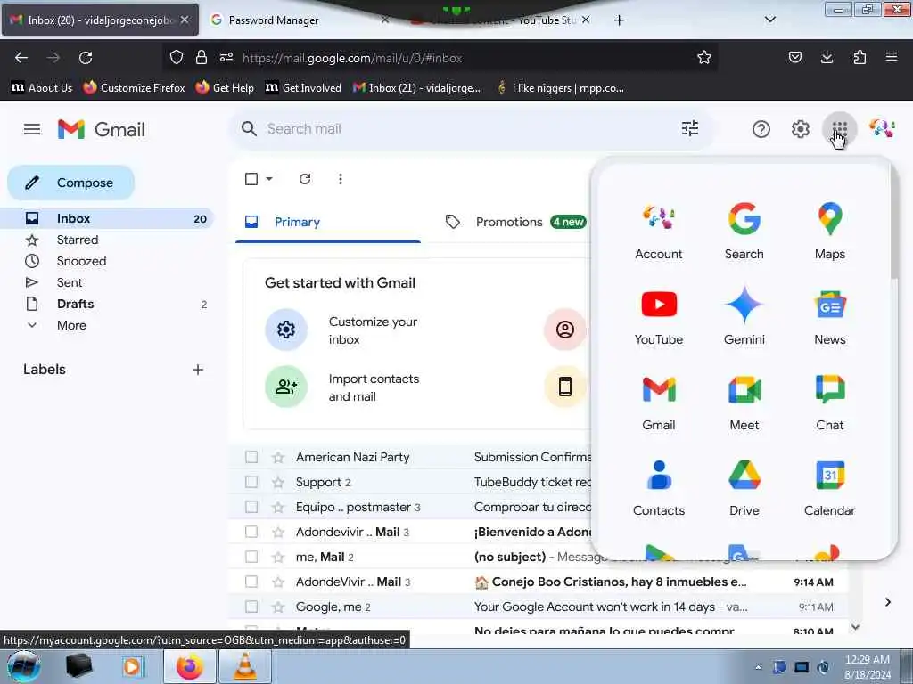Open Drive app in launcher
913x684 pixels.
click(744, 488)
